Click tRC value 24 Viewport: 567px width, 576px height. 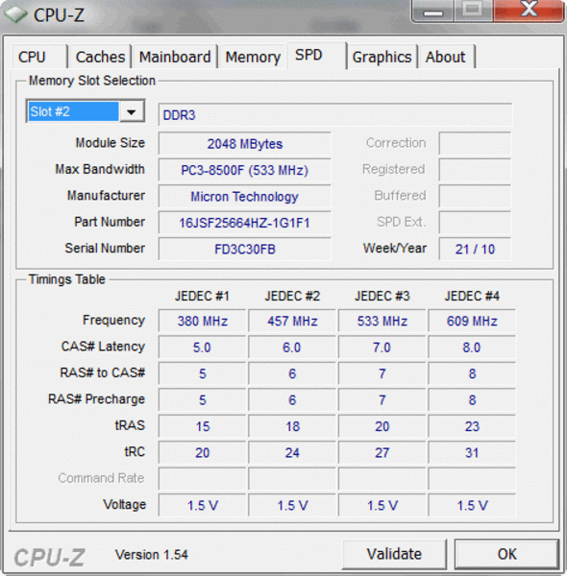[x=292, y=453]
